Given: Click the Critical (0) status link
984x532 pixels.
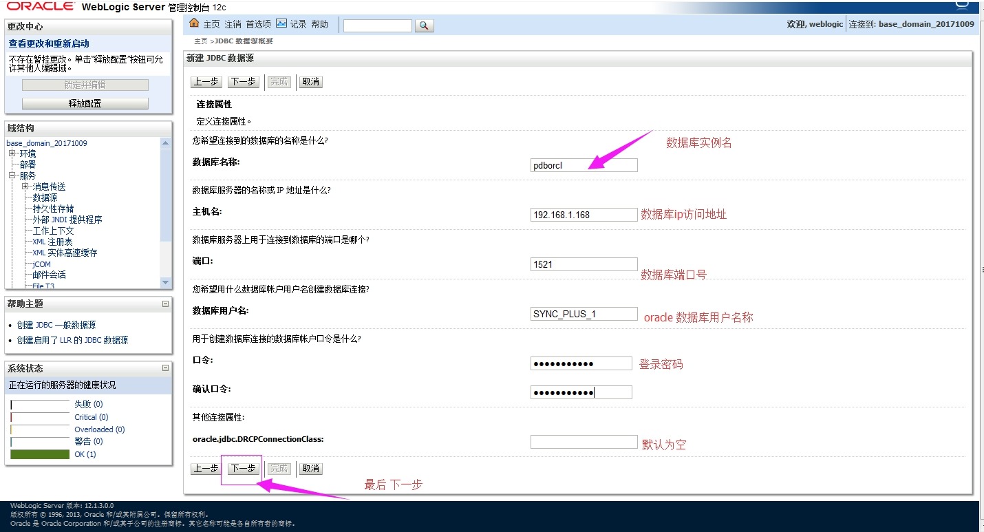Looking at the screenshot, I should pyautogui.click(x=91, y=417).
